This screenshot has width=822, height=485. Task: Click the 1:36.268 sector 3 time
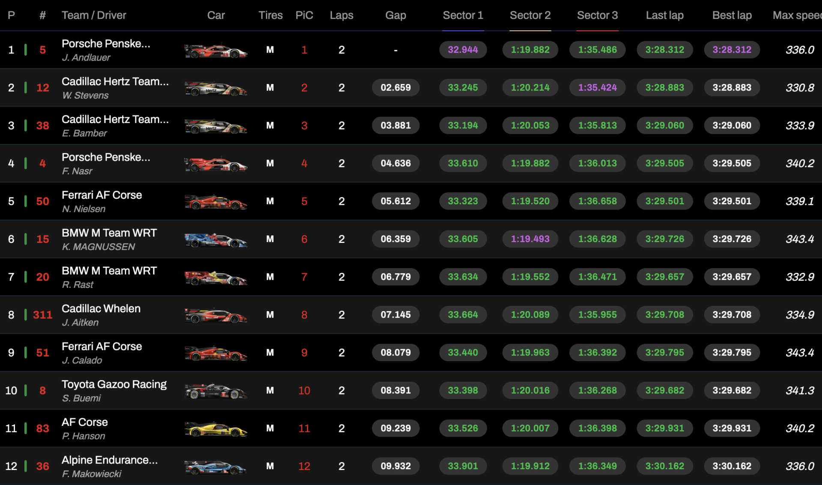(597, 390)
